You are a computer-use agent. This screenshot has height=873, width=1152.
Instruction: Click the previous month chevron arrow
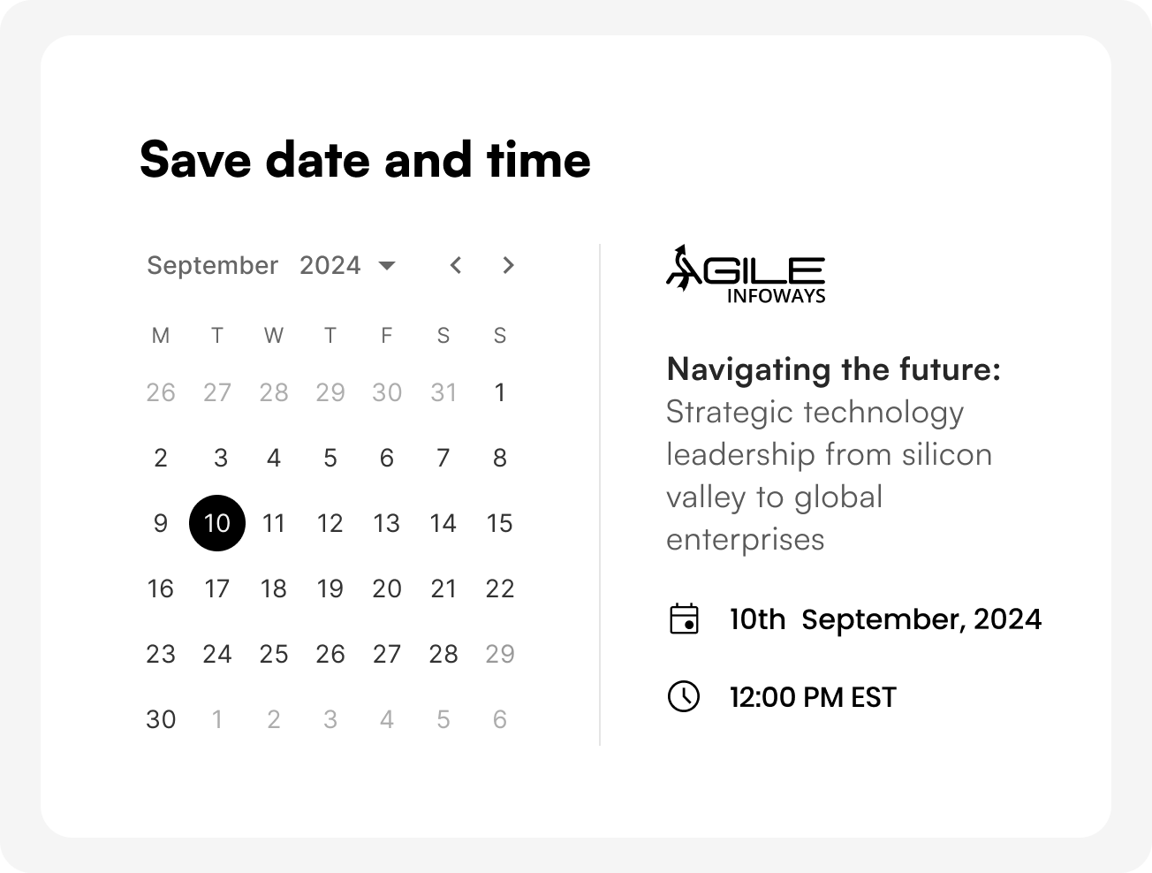456,265
